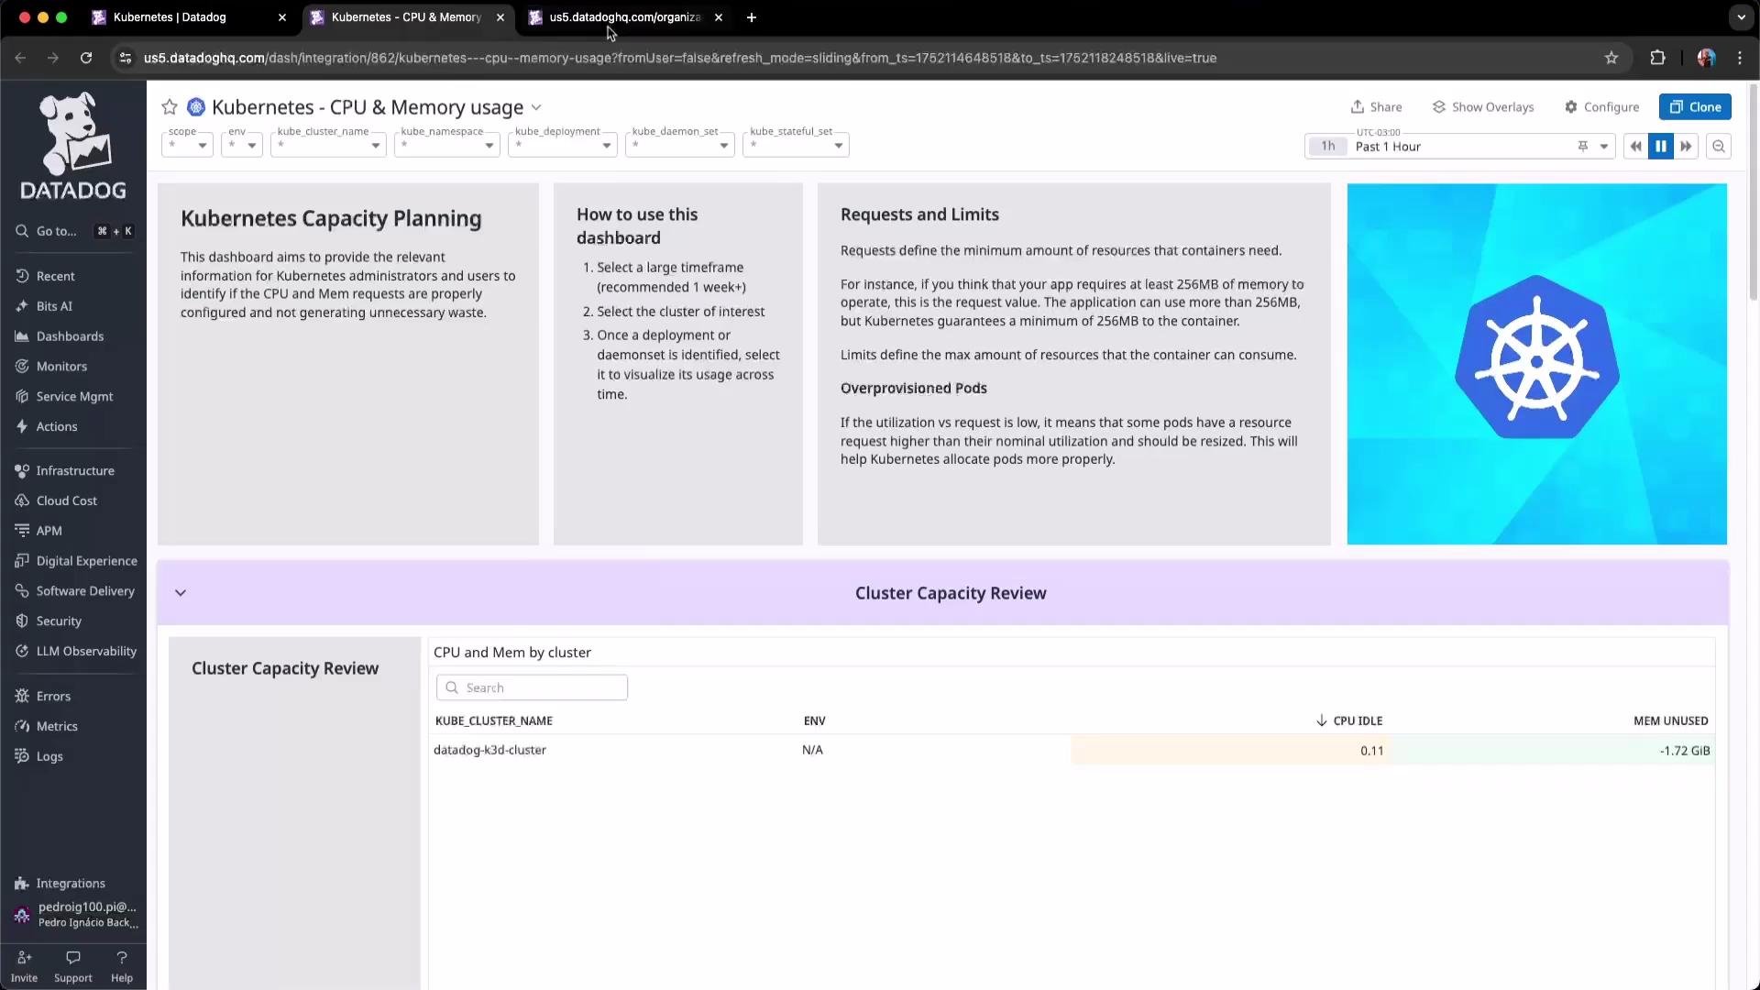Click the Share button
The height and width of the screenshot is (990, 1760).
point(1376,107)
